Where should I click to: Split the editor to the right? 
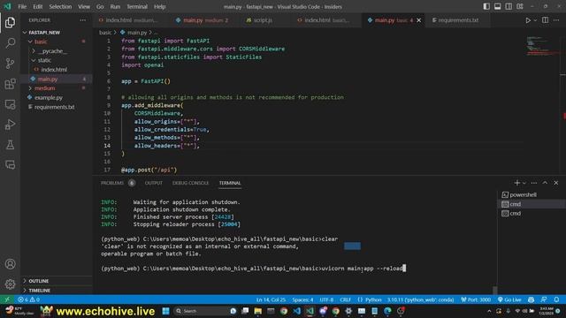tap(545, 20)
